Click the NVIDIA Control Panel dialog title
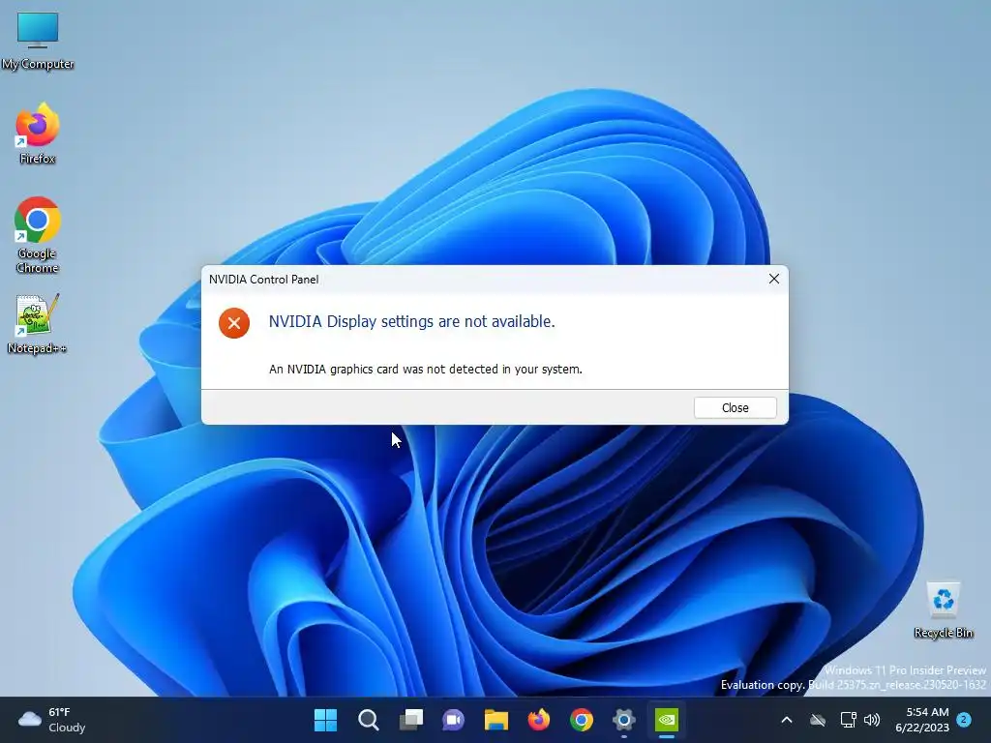991x743 pixels. coord(263,280)
